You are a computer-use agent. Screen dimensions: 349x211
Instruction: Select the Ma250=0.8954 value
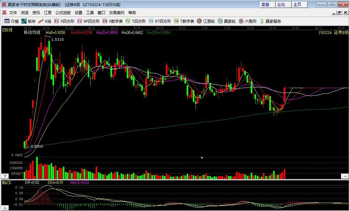pyautogui.click(x=158, y=32)
